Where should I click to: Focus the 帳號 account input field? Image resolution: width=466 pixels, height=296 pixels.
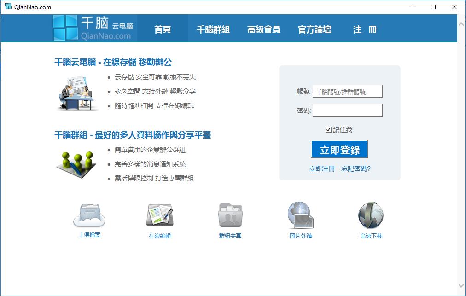point(348,92)
